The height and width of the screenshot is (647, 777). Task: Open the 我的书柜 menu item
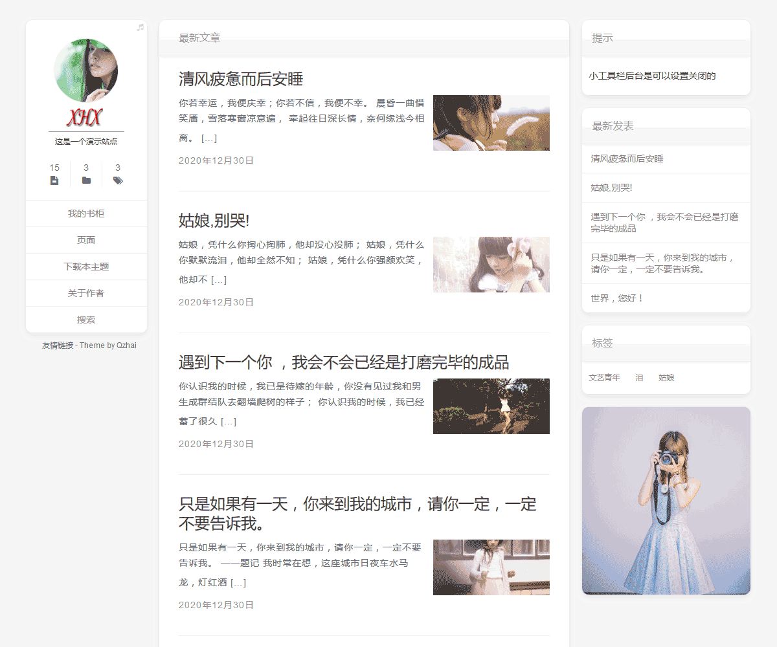[x=86, y=214]
